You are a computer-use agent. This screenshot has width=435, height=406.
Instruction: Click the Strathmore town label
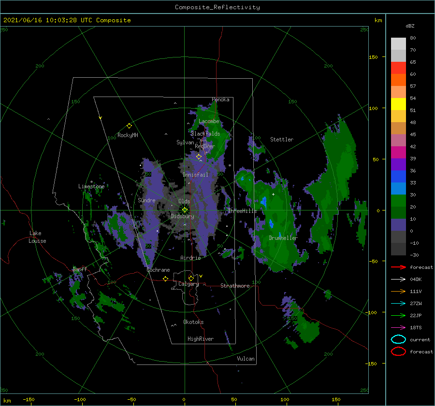[x=235, y=286]
